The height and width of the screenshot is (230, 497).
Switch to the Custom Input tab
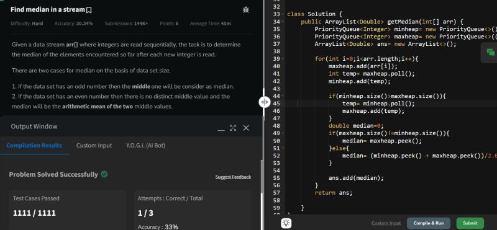coord(94,146)
